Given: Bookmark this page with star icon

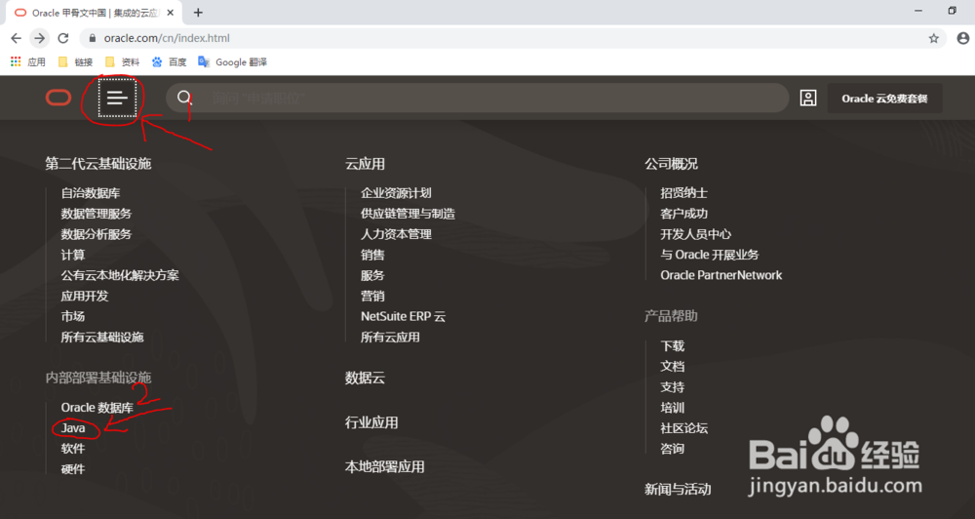Looking at the screenshot, I should click(x=933, y=38).
